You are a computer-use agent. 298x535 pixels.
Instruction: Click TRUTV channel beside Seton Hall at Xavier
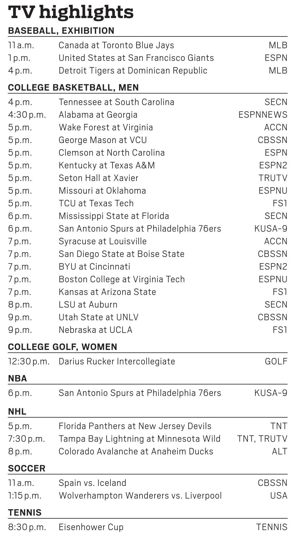tap(273, 178)
